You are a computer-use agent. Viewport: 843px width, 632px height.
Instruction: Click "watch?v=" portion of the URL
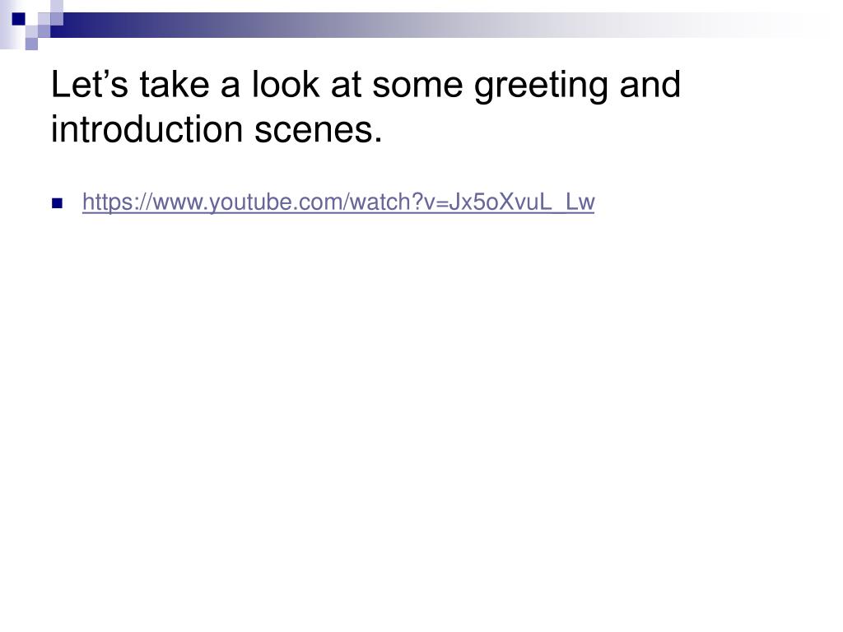click(398, 202)
